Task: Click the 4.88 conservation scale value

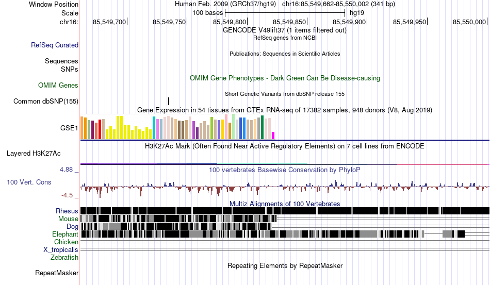Action: coord(66,170)
